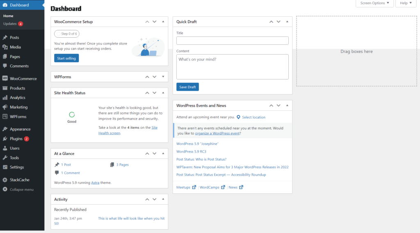This screenshot has width=420, height=233.
Task: Open the Astra theme link
Action: pos(95,183)
